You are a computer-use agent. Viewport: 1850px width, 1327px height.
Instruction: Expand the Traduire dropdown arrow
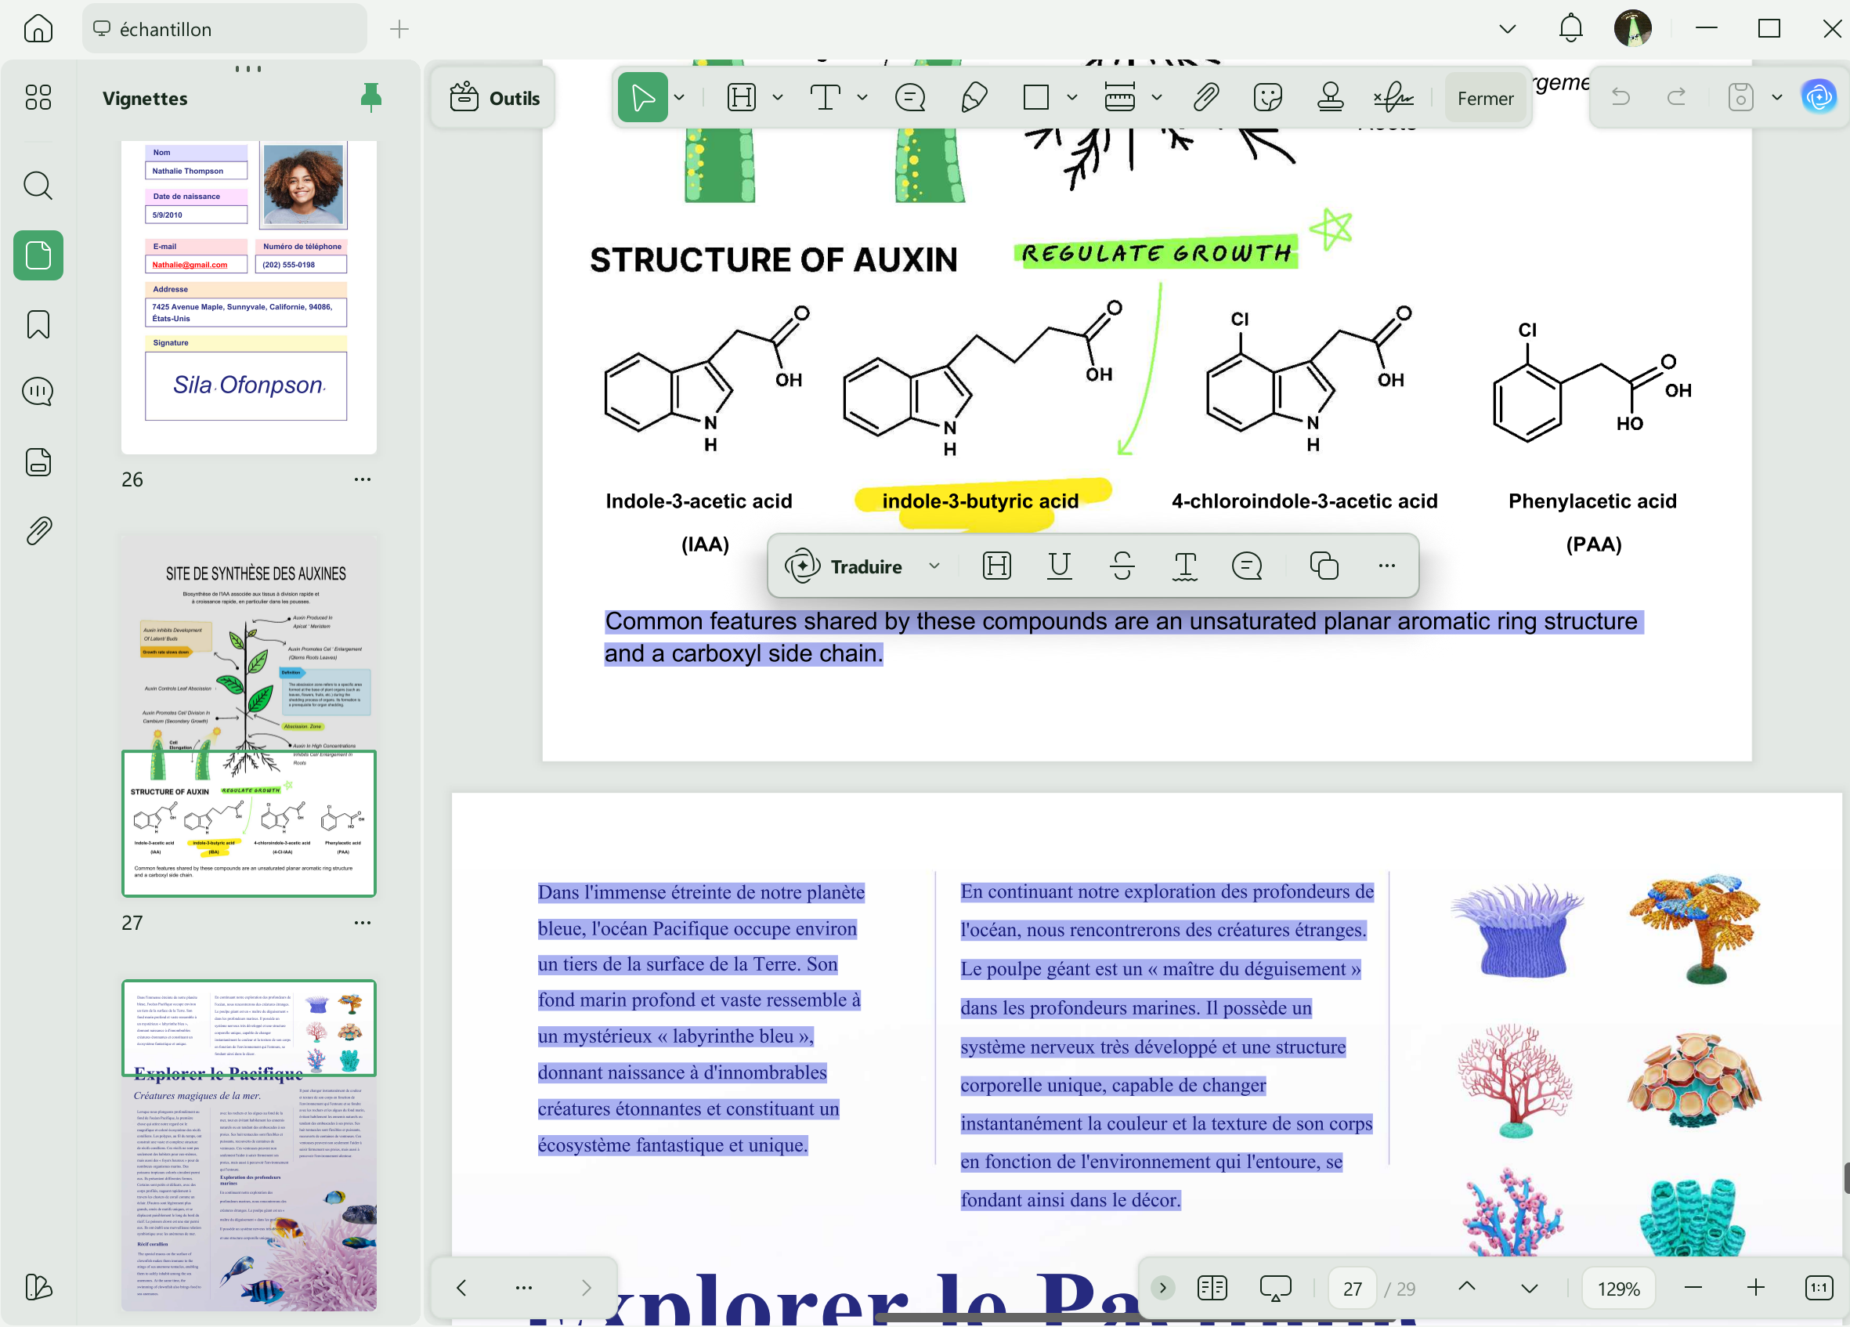934,566
